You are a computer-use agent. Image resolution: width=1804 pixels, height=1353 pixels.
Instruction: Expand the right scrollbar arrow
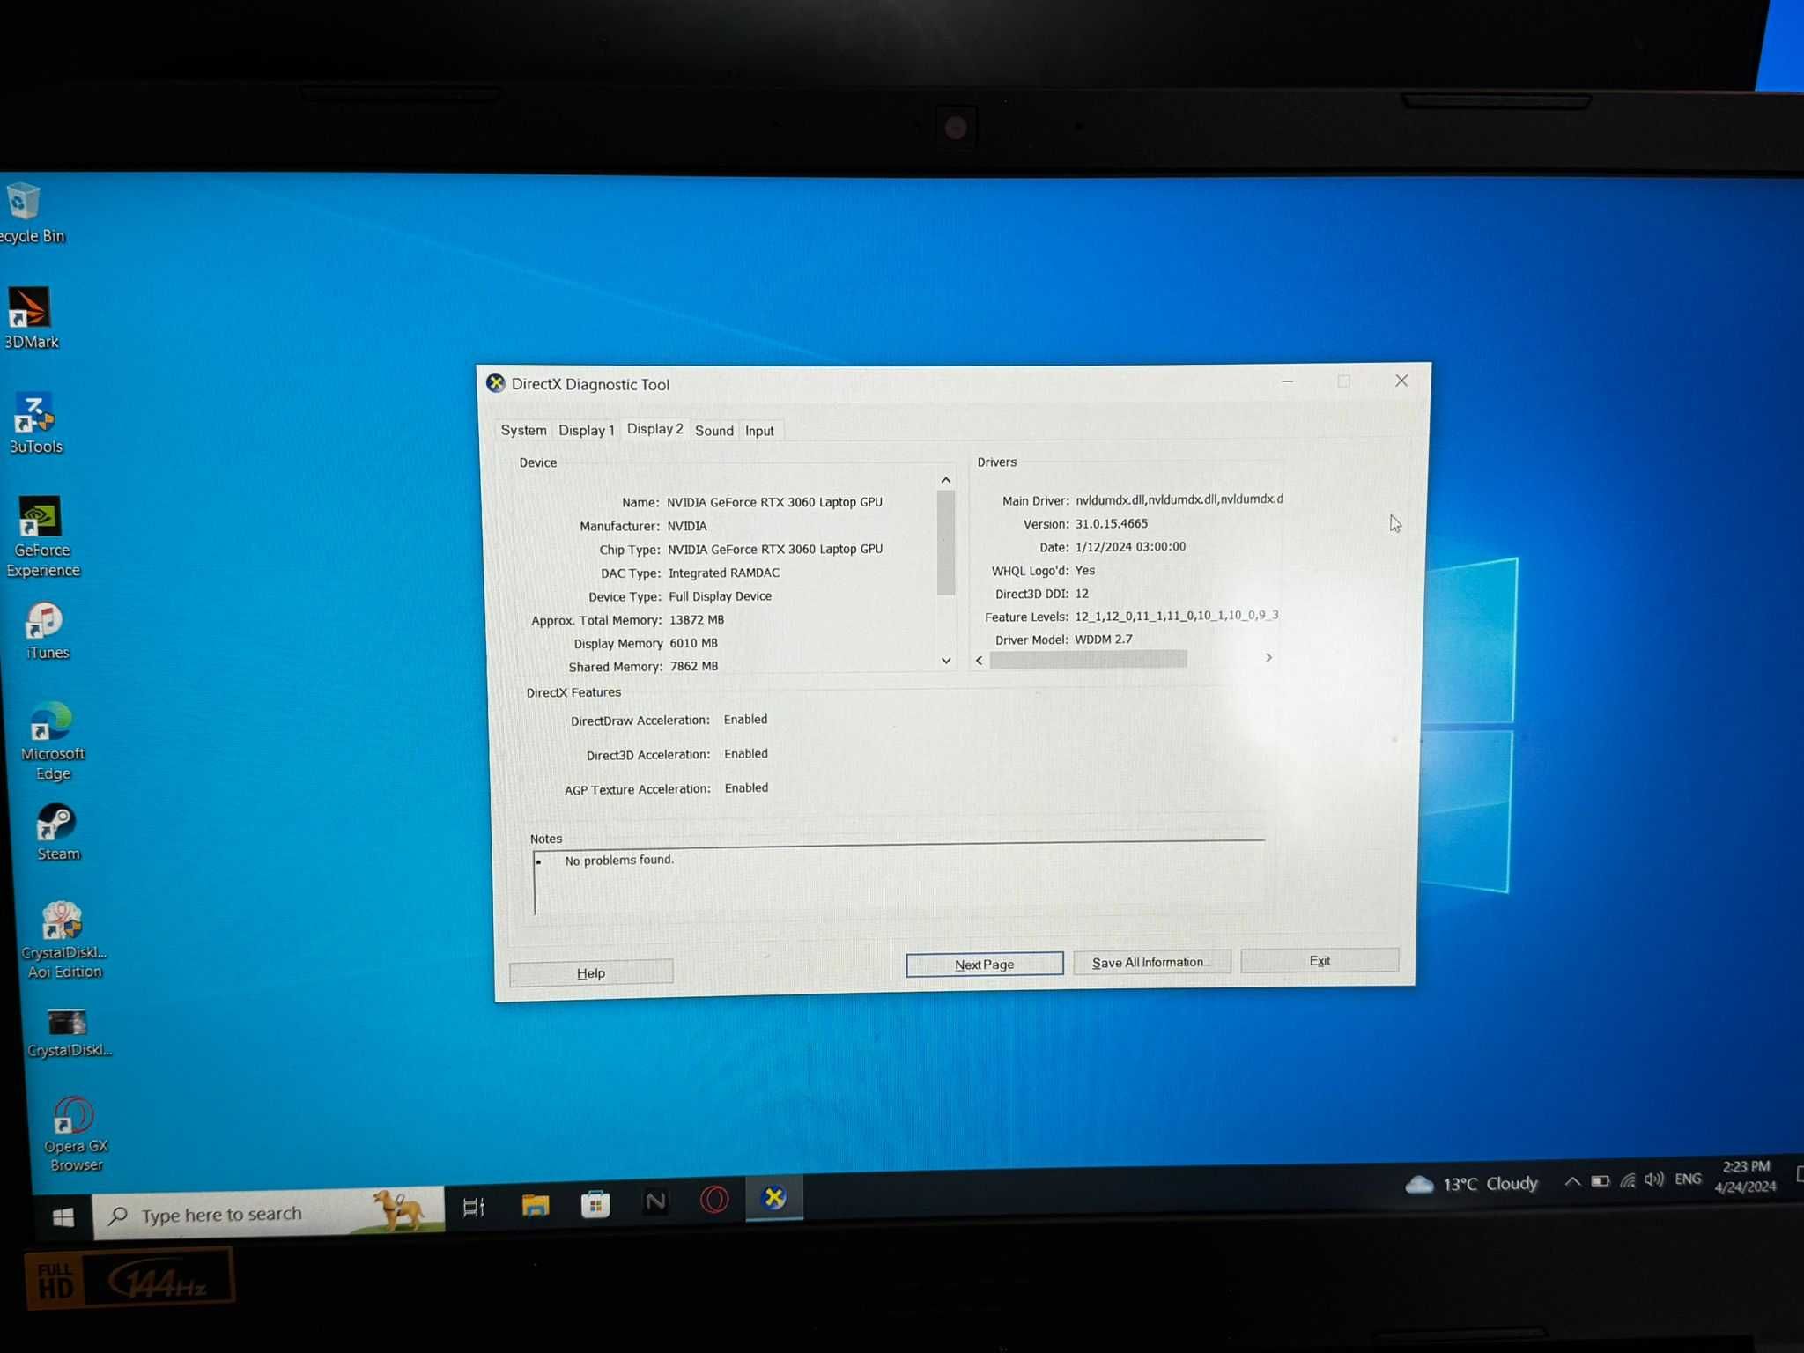pyautogui.click(x=1267, y=658)
